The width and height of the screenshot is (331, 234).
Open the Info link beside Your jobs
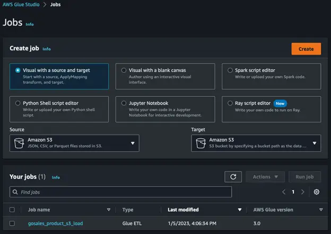56,177
